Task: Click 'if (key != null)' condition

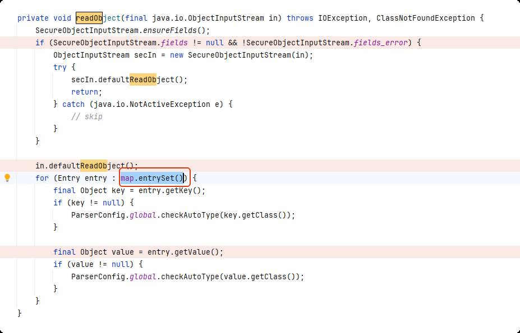Action: [x=89, y=203]
